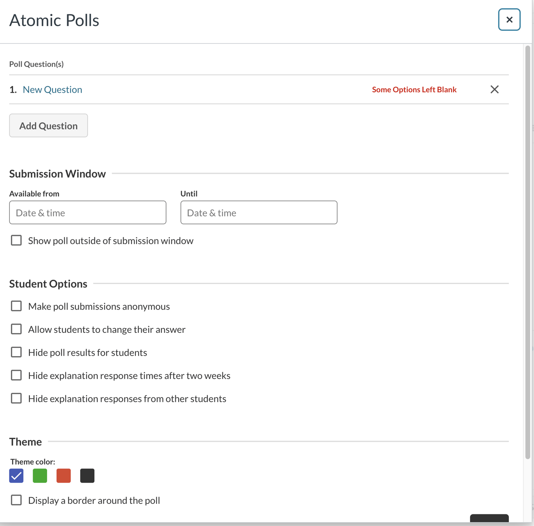The width and height of the screenshot is (534, 526).
Task: Pick the black theme color swatch
Action: click(x=87, y=476)
